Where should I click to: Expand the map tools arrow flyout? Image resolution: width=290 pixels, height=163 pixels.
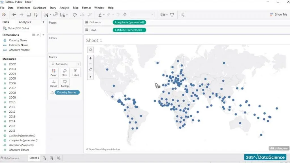[x=90, y=77]
